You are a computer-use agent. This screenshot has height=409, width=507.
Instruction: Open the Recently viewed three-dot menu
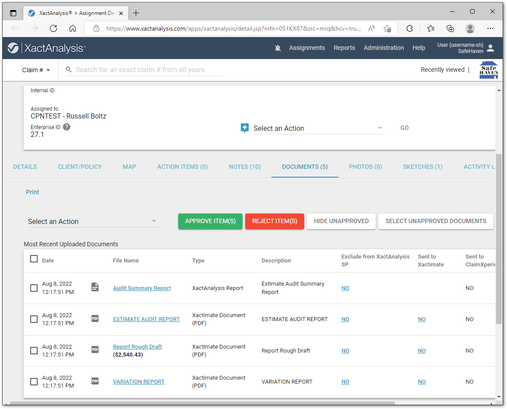click(x=468, y=70)
